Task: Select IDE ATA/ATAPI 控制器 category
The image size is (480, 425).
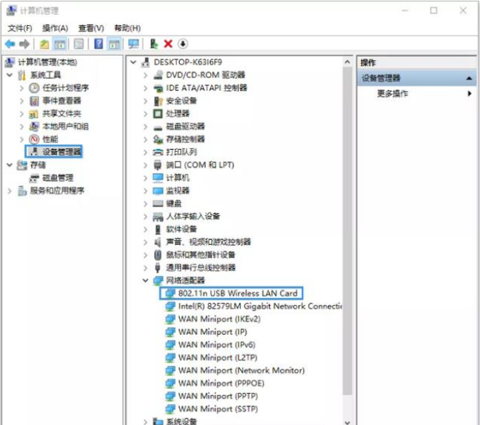Action: click(x=207, y=88)
